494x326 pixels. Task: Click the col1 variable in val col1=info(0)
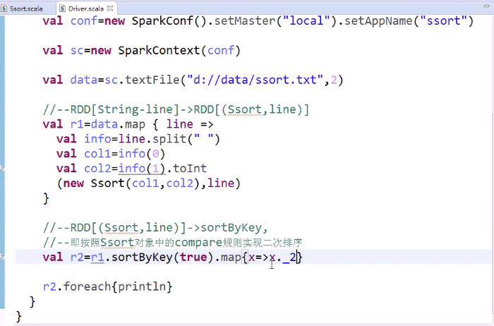click(x=97, y=154)
